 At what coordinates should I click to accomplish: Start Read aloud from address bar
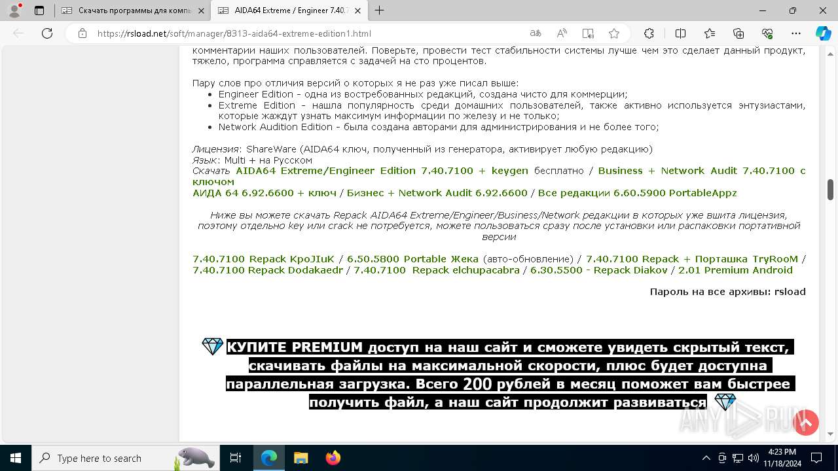point(562,33)
